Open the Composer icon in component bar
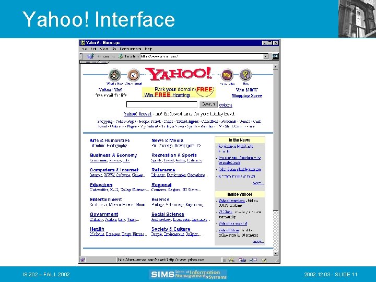This screenshot has height=282, width=376. pos(264,260)
